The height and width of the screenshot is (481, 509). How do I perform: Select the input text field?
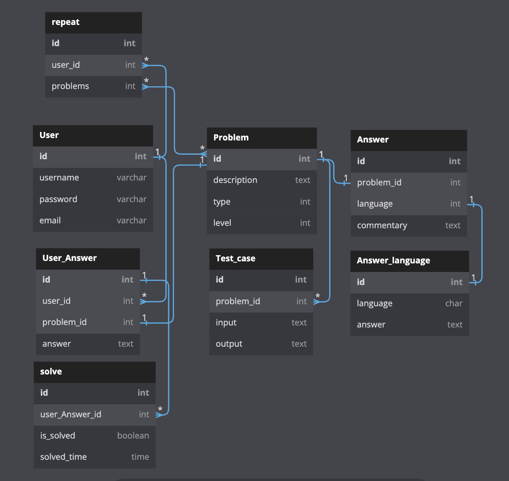click(x=261, y=323)
